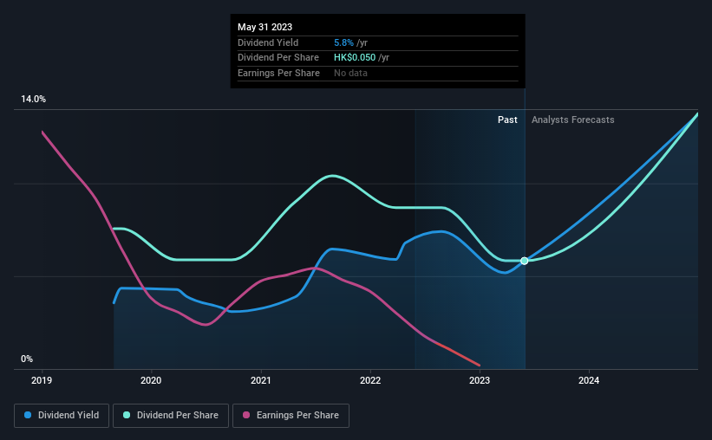
Task: Click the 2023 x-axis label
Action: pos(480,380)
